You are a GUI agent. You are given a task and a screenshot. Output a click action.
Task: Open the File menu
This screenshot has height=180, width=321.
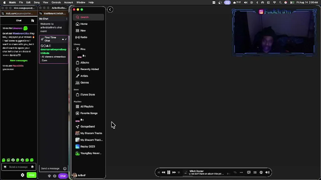tap(21, 2)
